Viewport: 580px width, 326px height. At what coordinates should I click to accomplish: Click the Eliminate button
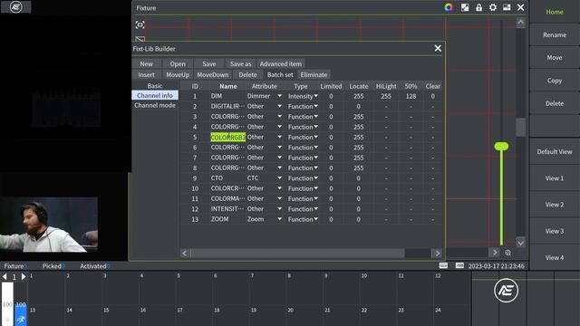pos(314,74)
